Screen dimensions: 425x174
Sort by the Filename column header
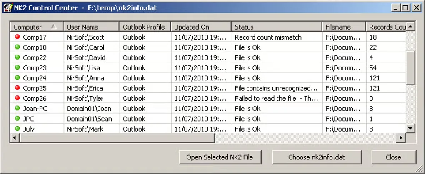click(344, 27)
